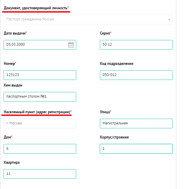Click the Населенный пункт field г. Москва
Viewport: 186px width, 189px height.
(x=40, y=123)
